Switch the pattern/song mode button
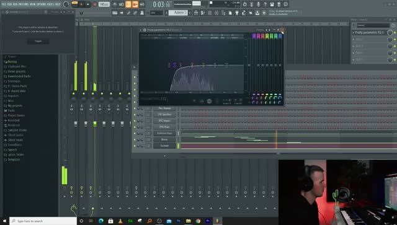 click(x=74, y=3)
